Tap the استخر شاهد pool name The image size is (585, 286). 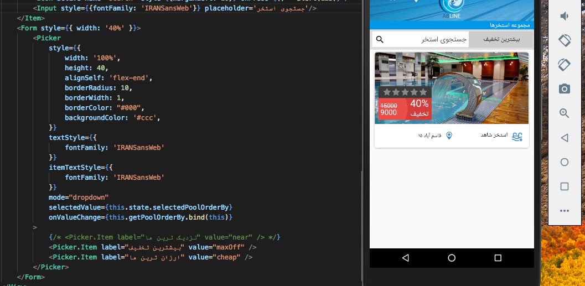pos(494,135)
